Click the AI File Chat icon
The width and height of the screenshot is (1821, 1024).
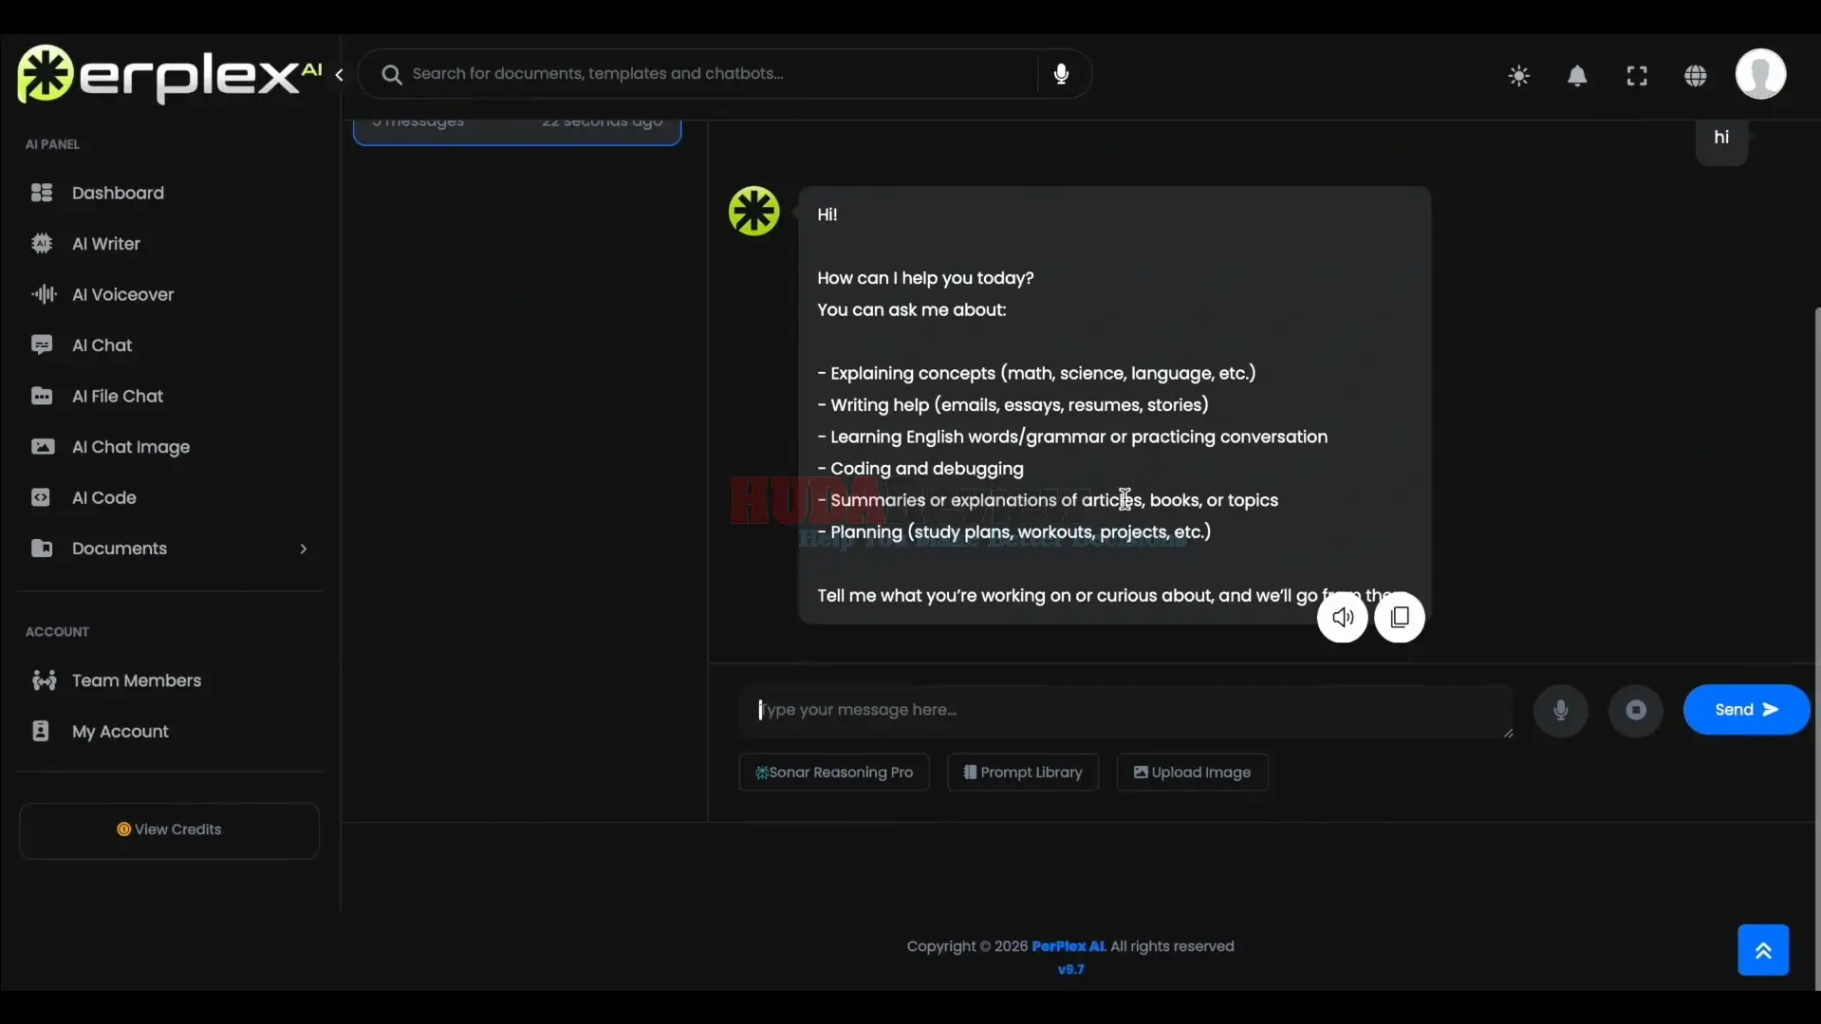coord(42,396)
